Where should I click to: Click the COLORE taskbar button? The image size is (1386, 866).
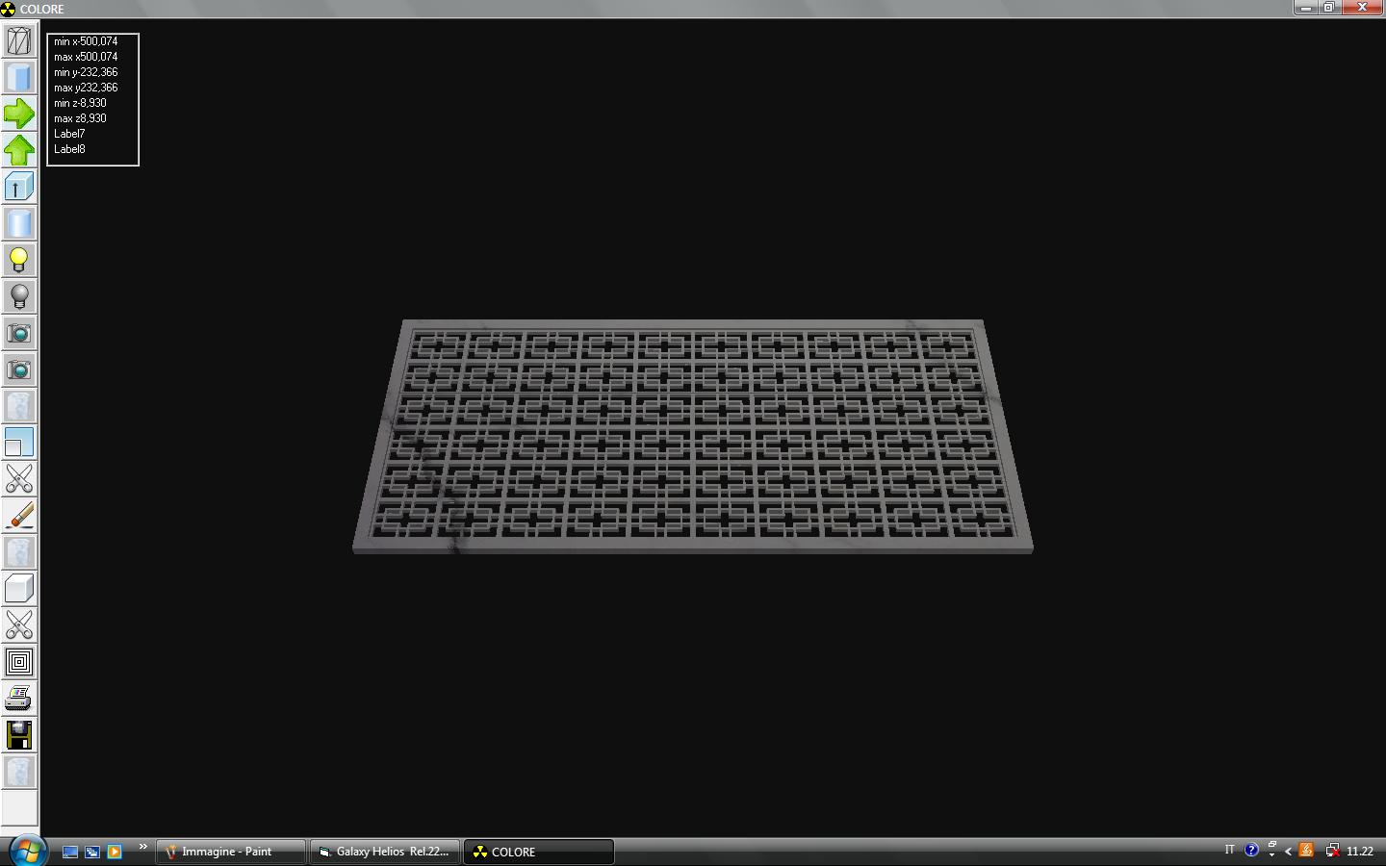(539, 852)
